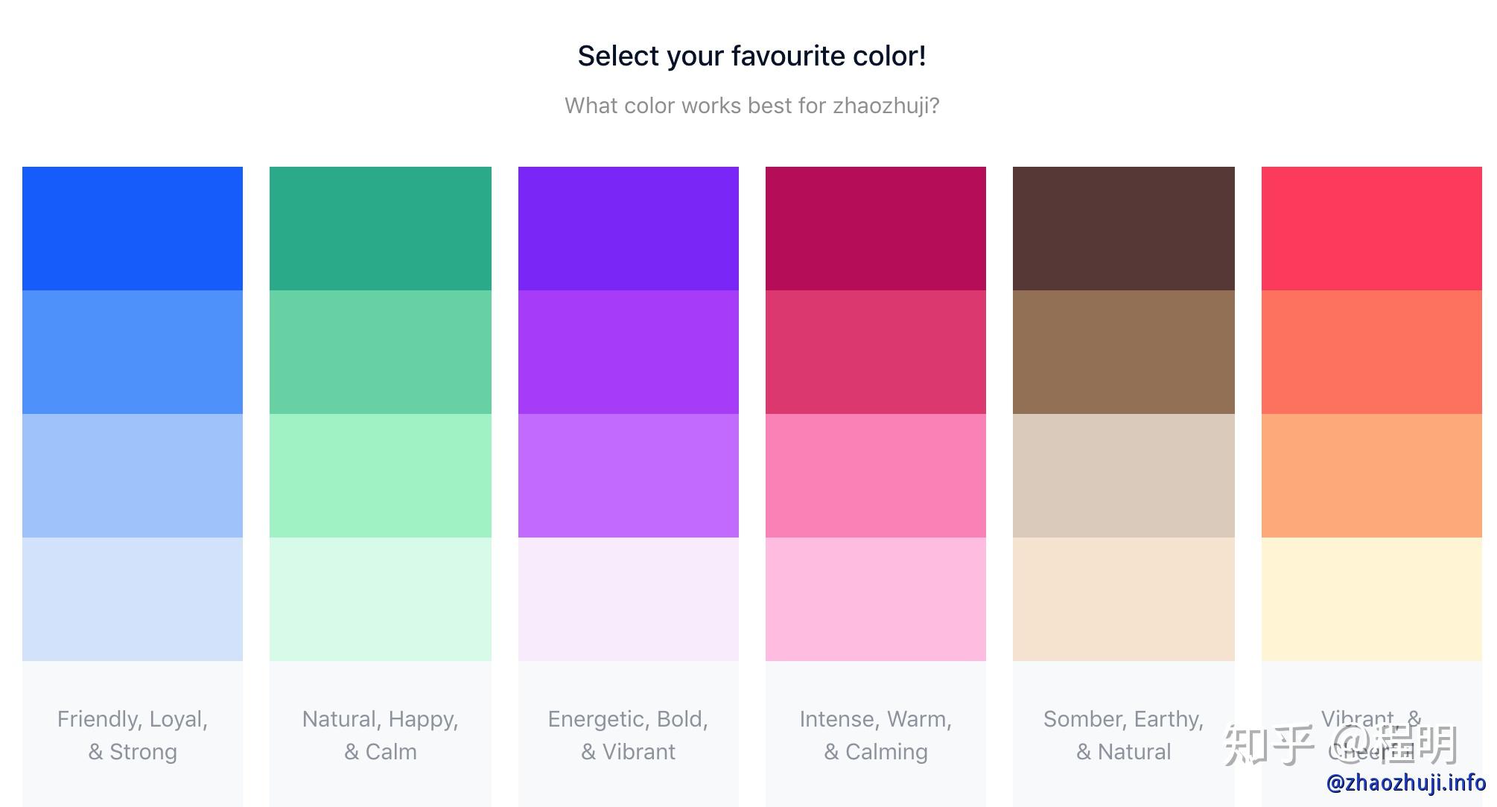Choose the bright coral red swatch
This screenshot has height=807, width=1497.
pyautogui.click(x=1372, y=229)
